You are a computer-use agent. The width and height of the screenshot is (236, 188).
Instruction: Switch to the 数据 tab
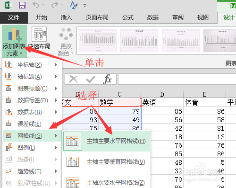153,18
